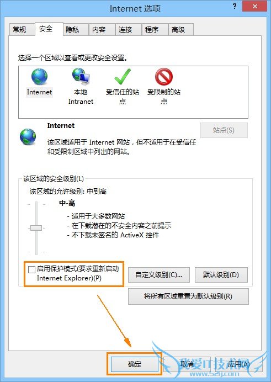Close the Internet 选项 dialog
This screenshot has width=271, height=382.
point(254,6)
